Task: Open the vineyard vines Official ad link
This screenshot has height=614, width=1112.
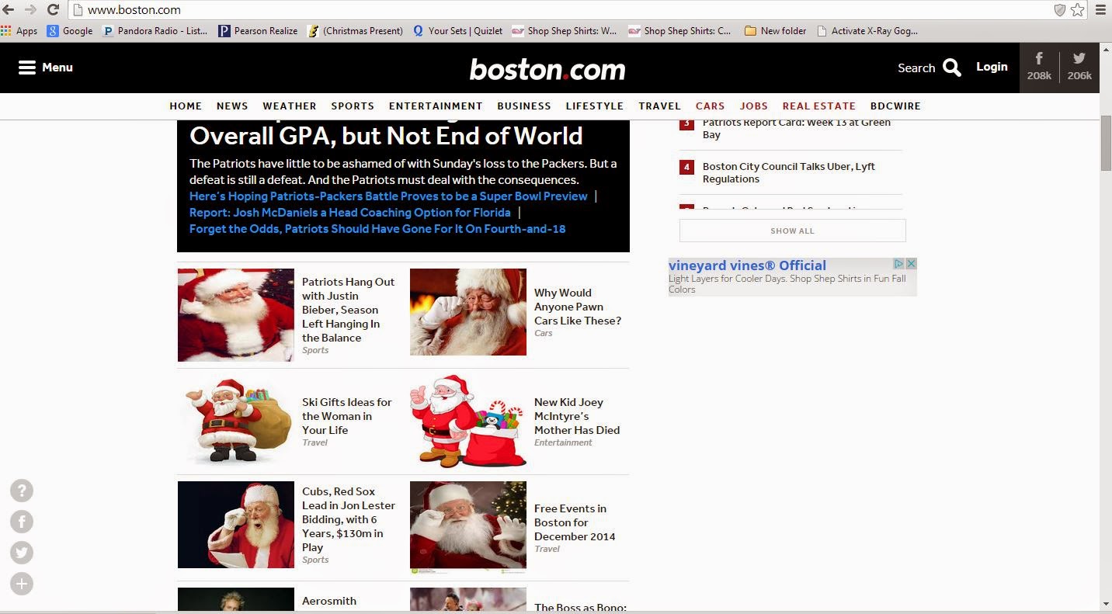Action: [747, 265]
